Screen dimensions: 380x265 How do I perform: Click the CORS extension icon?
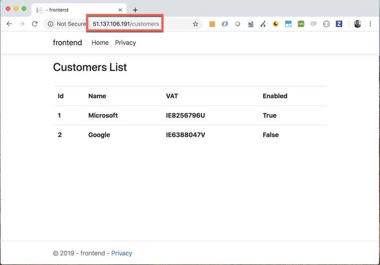tap(301, 24)
